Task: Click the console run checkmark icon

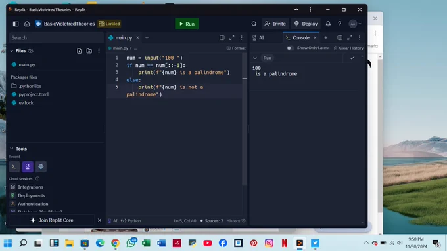Action: 352,58
